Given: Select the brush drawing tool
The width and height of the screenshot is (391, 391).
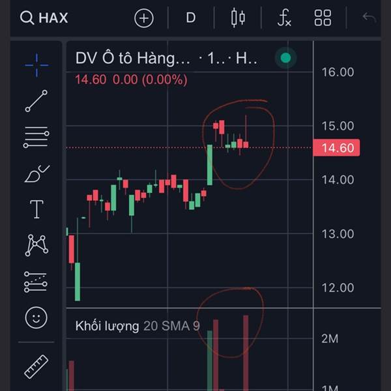Looking at the screenshot, I should coord(37,173).
